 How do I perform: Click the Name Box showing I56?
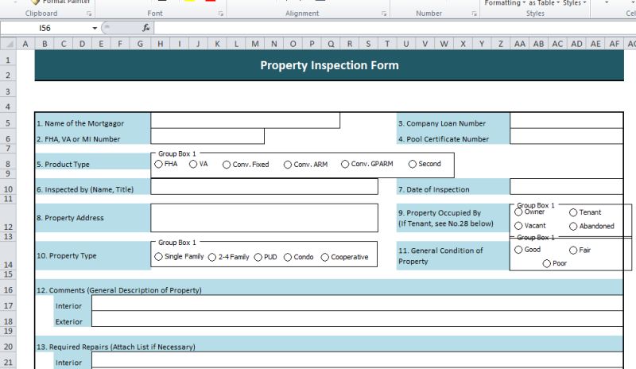click(x=45, y=28)
